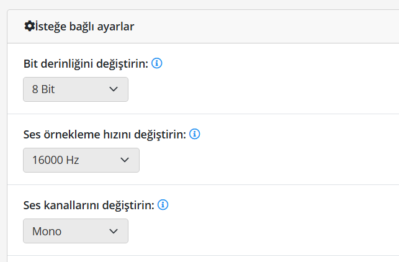Click the Ses örnekleme hızını değiştirin label

tap(104, 134)
